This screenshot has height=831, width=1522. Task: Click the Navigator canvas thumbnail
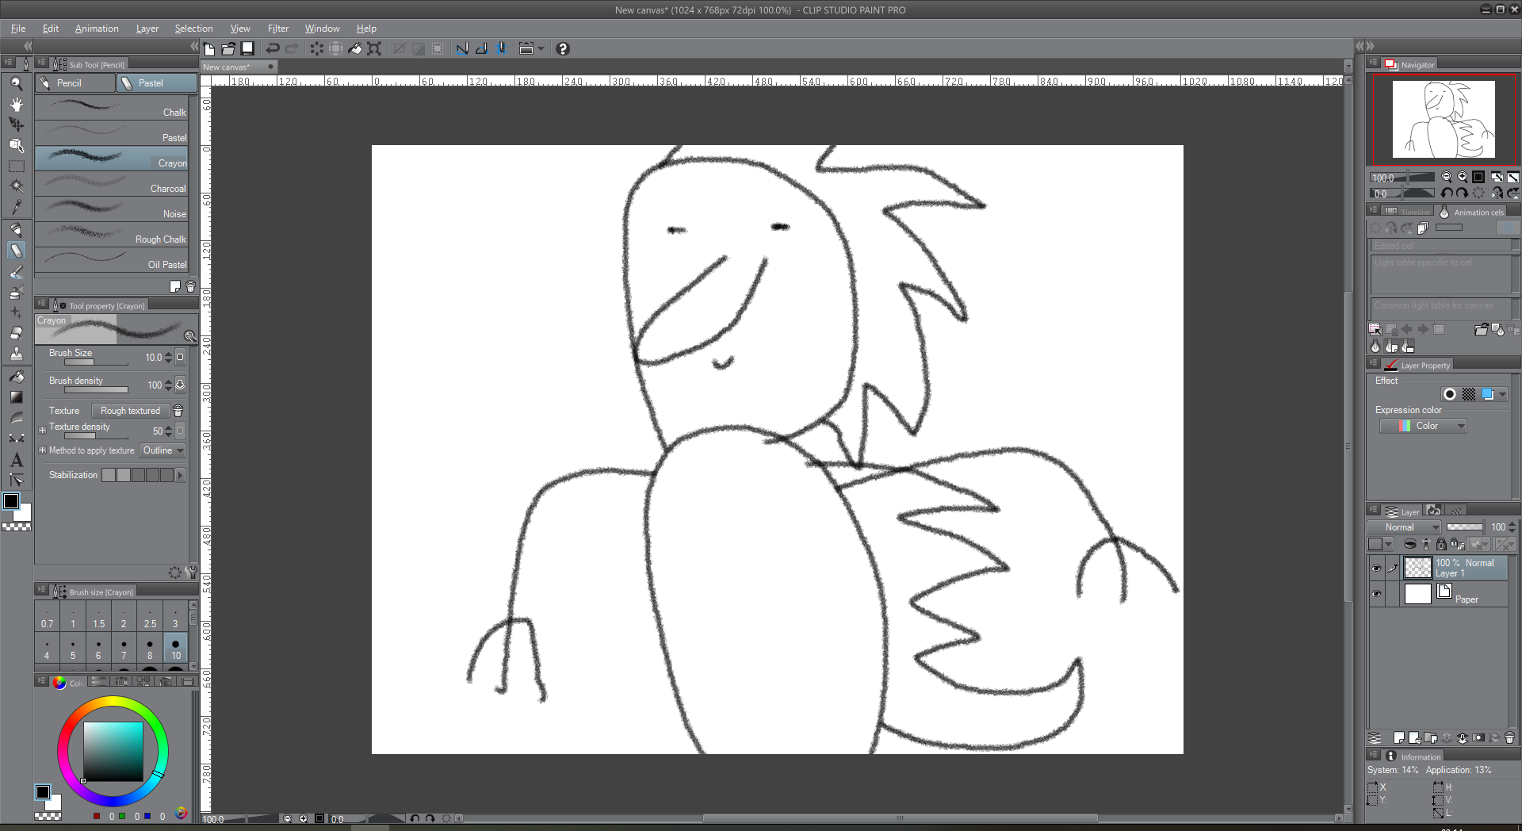pos(1444,120)
